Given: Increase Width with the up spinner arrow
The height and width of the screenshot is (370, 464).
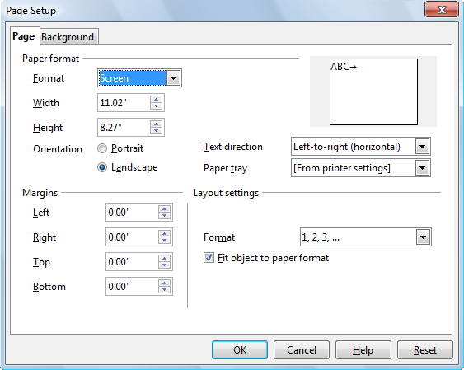Looking at the screenshot, I should (x=157, y=99).
